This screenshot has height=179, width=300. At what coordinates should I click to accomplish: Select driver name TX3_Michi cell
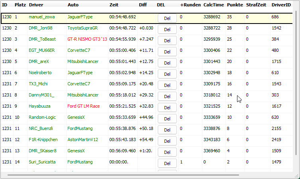click(38, 84)
